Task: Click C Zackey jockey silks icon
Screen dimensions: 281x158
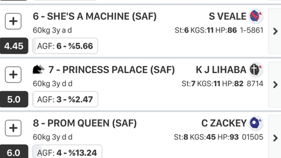Action: tap(256, 123)
